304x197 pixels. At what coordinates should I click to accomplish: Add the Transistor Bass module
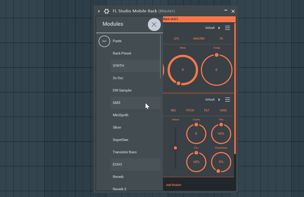pyautogui.click(x=125, y=152)
